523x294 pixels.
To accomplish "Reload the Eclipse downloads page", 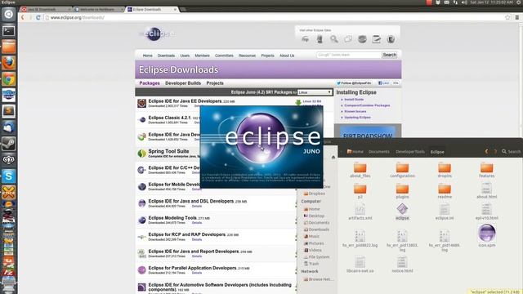I will [x=38, y=17].
